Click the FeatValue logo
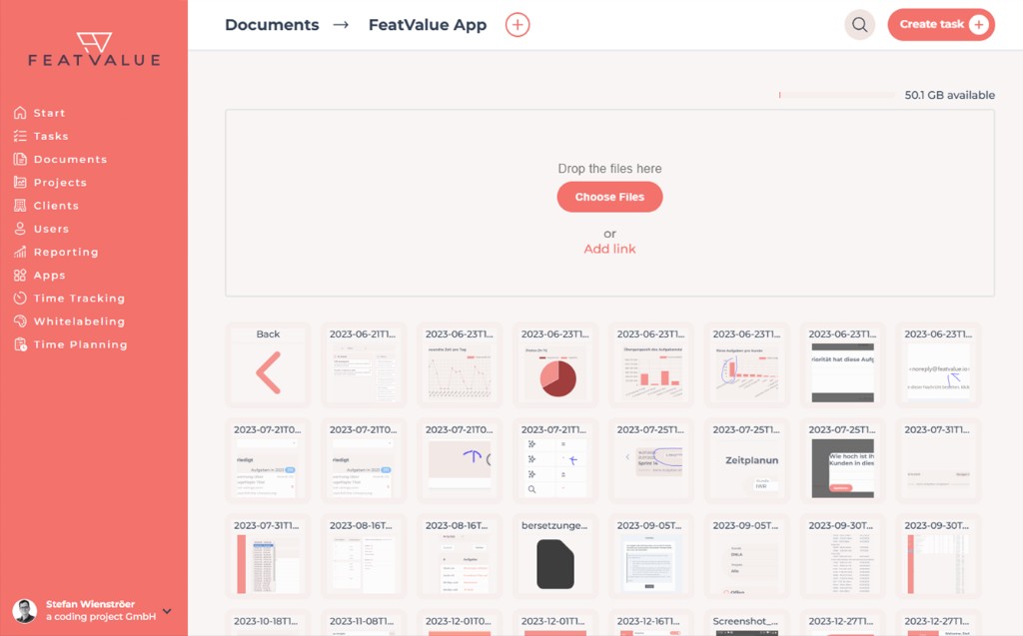The image size is (1023, 636). pyautogui.click(x=94, y=49)
